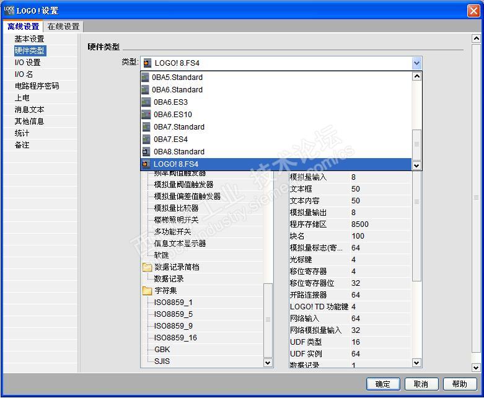This screenshot has width=484, height=398.
Task: Select 多功能开关 tree item
Action: click(x=172, y=232)
